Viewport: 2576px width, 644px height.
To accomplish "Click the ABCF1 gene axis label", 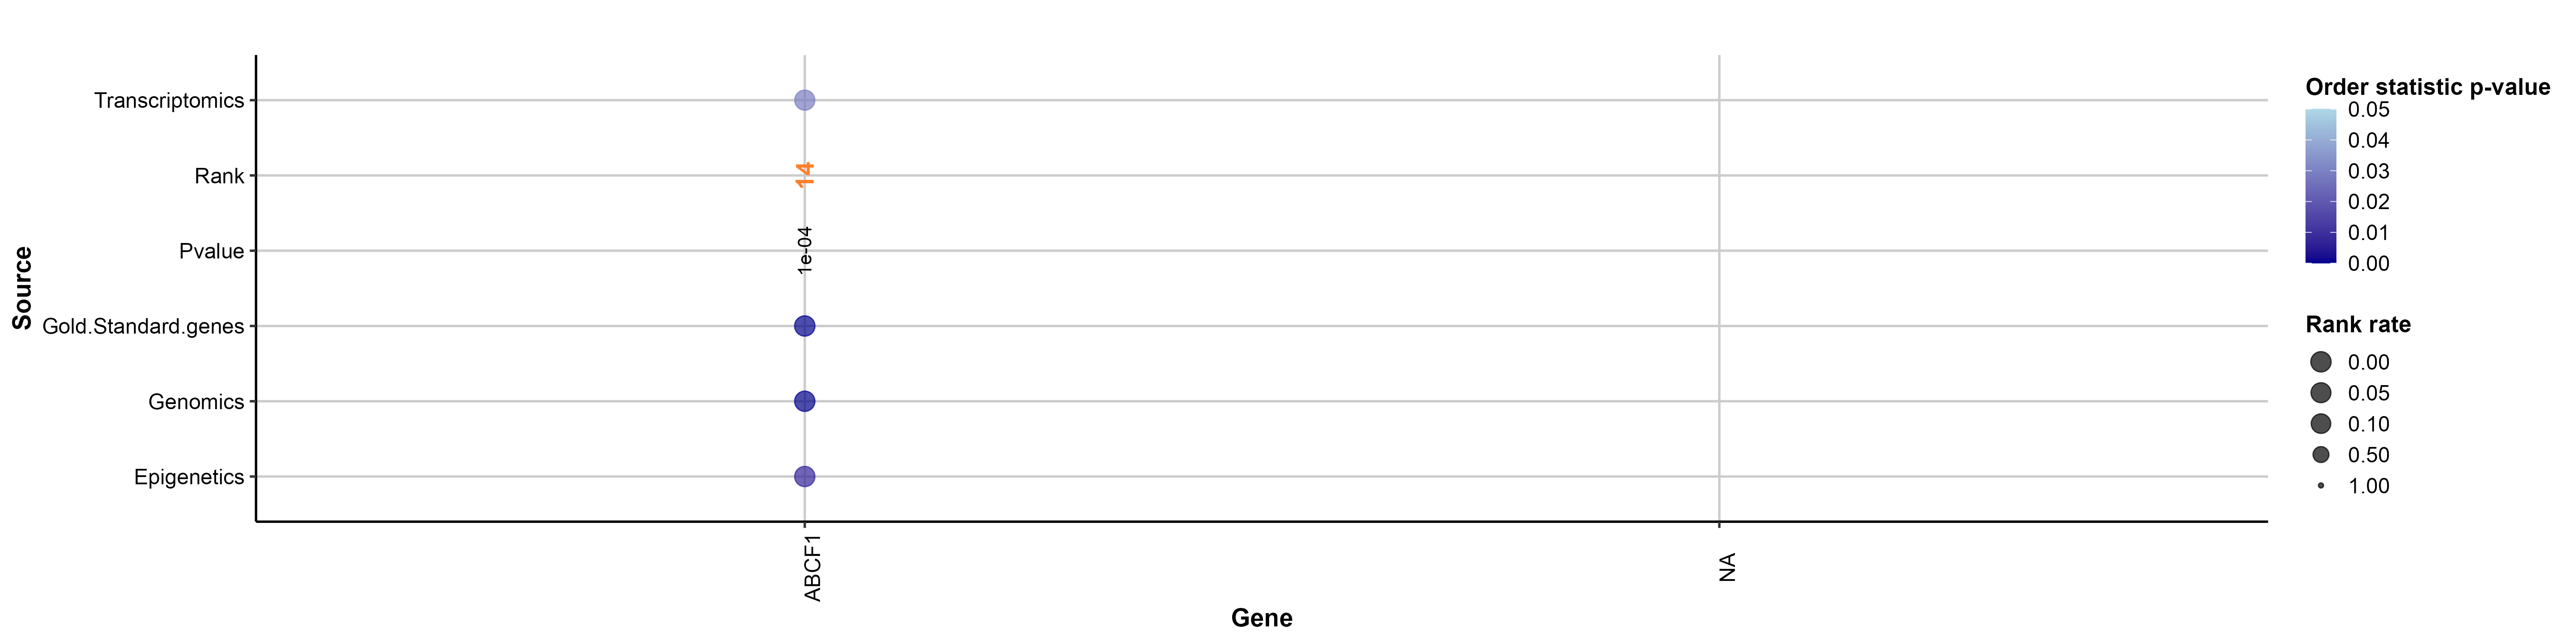I will (x=813, y=568).
